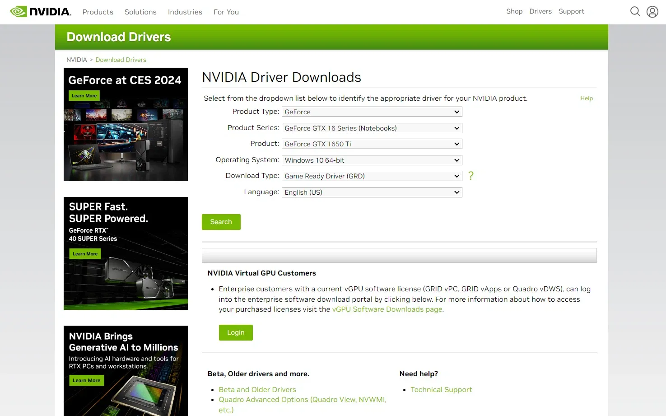
Task: Open the Solutions menu
Action: point(140,12)
